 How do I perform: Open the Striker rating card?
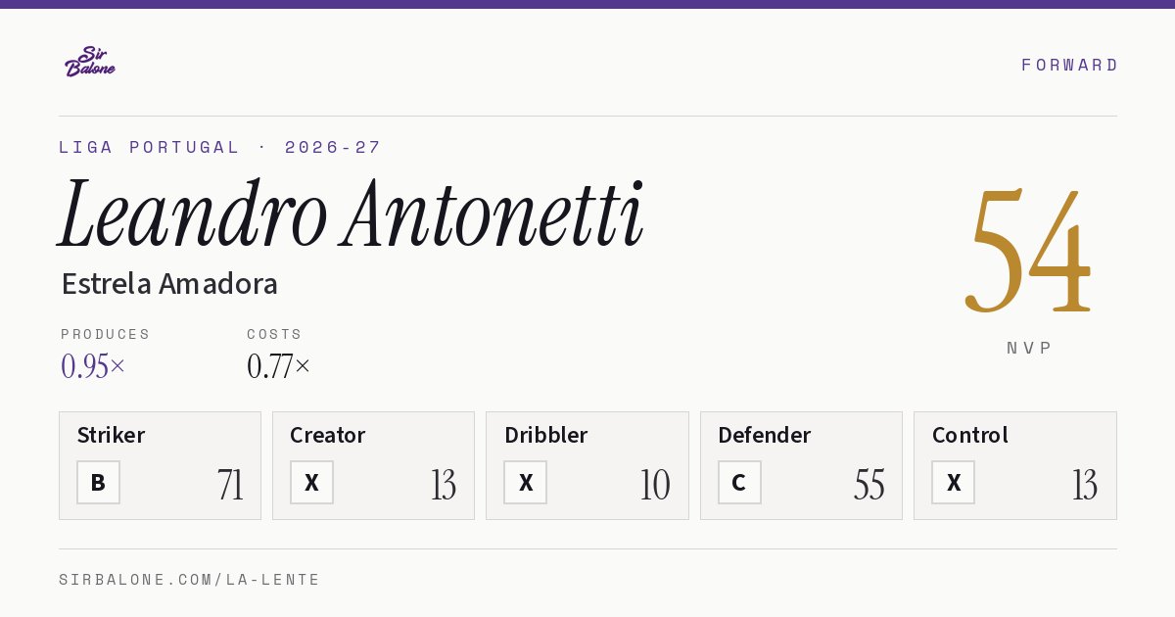click(x=160, y=465)
